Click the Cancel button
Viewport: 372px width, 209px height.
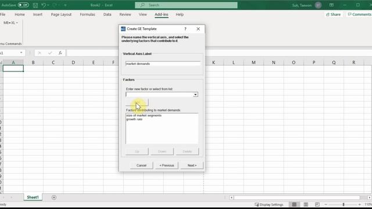point(141,165)
